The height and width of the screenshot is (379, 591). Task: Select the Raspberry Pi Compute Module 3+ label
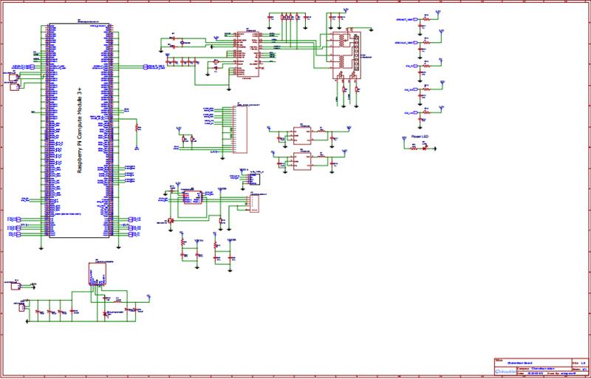click(x=80, y=129)
